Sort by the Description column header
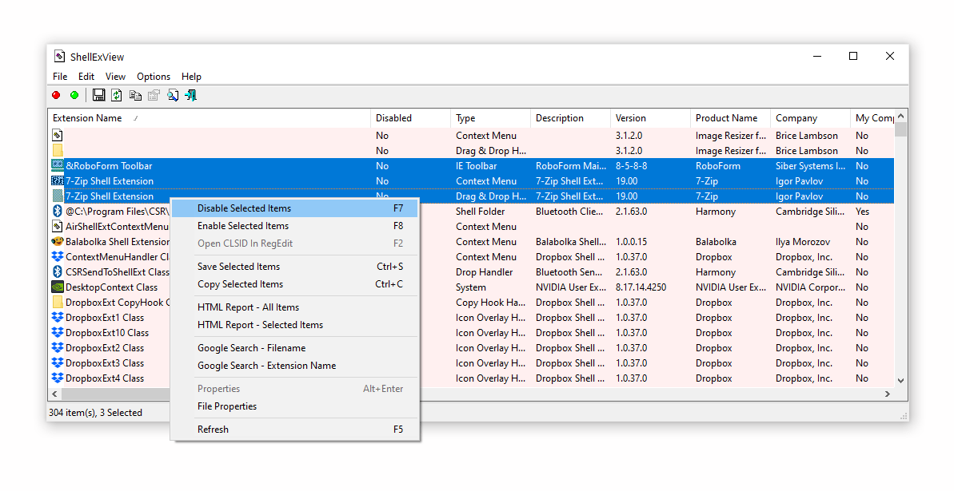This screenshot has width=954, height=491. coord(571,118)
